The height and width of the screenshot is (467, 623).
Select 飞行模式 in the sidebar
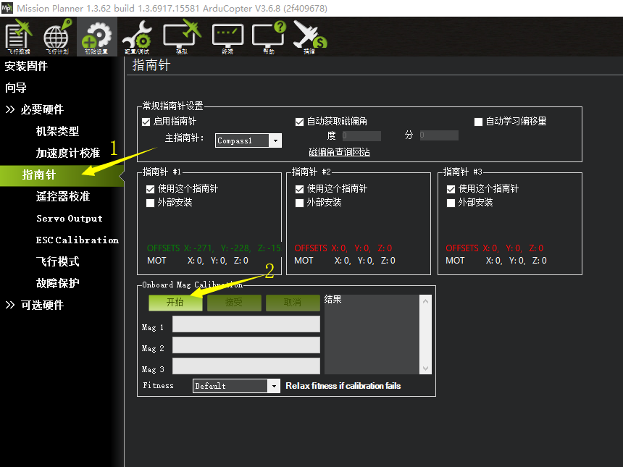click(58, 261)
